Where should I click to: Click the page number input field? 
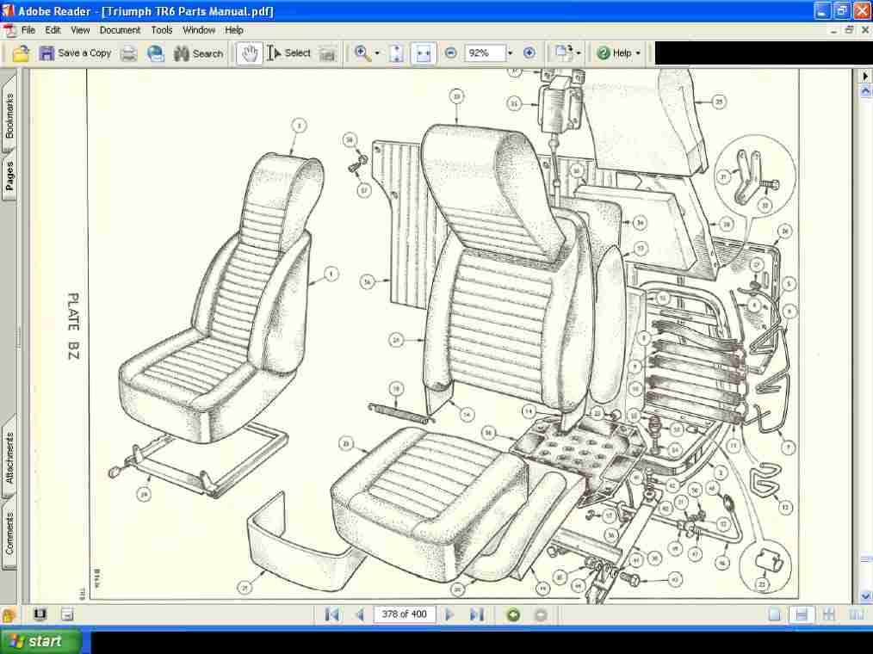coord(404,614)
